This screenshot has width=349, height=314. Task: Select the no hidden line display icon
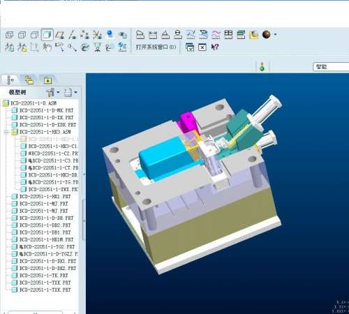pyautogui.click(x=34, y=35)
